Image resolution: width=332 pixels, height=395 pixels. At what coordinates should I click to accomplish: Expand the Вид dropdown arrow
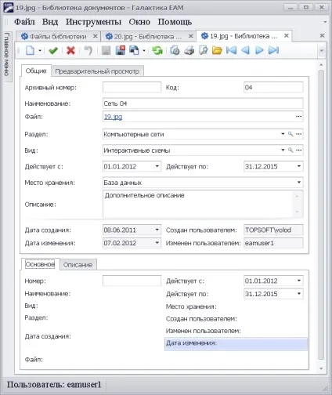click(x=283, y=150)
